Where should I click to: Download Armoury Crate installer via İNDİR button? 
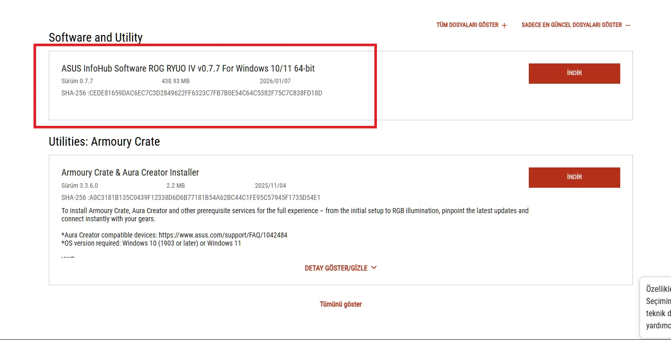coord(574,178)
